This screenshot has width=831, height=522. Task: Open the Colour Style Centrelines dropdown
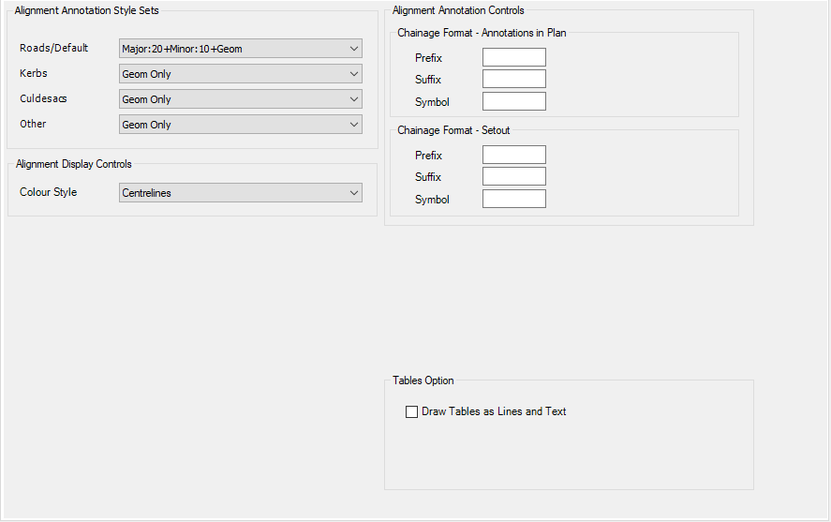coord(241,192)
